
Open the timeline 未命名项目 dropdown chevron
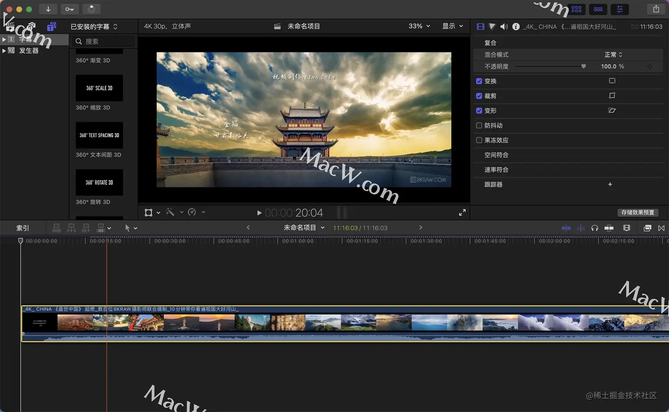point(323,228)
